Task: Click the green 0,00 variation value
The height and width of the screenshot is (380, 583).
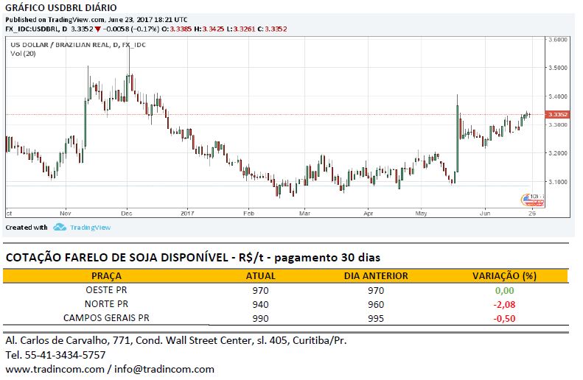Action: point(505,291)
